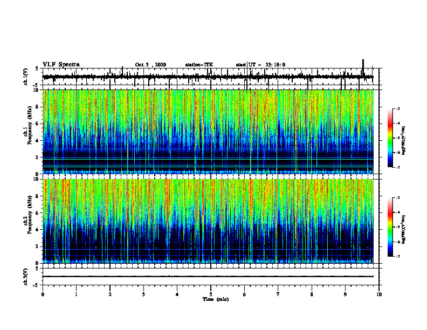Click the ch.1 spectrogram color scale bar
The height and width of the screenshot is (330, 427).
tap(390, 137)
